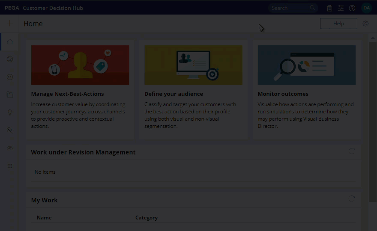Open the clipboard icon in top bar
The image size is (377, 231).
coord(329,8)
